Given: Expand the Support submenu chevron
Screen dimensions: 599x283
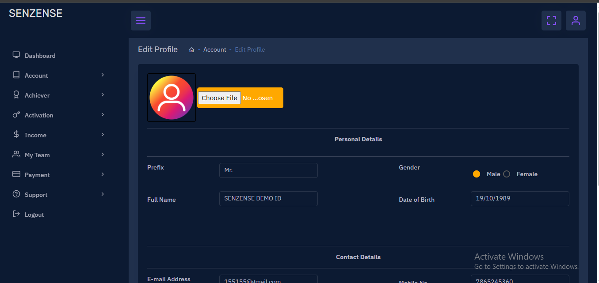Looking at the screenshot, I should point(103,194).
